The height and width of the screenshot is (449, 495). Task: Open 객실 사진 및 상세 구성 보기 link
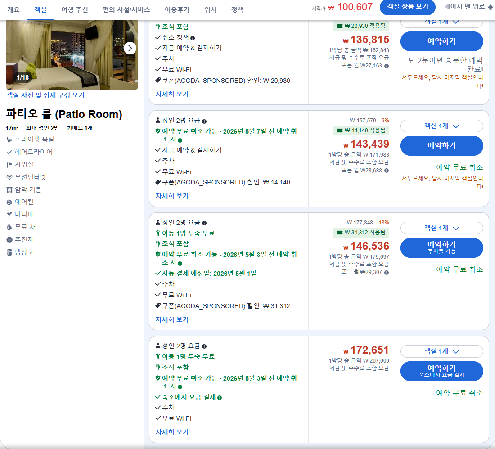tap(45, 95)
